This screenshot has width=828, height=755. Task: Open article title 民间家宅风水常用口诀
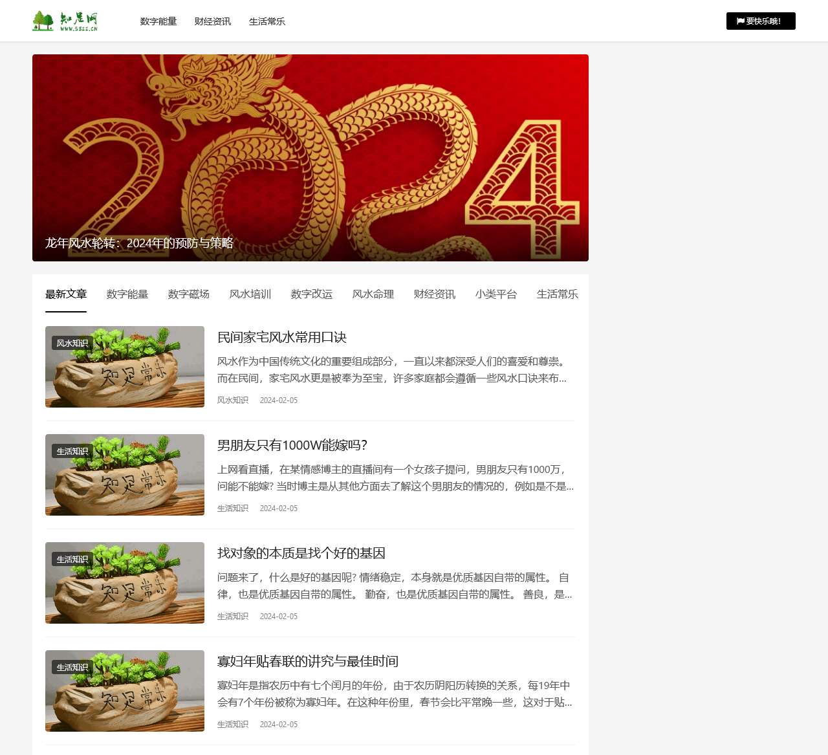click(282, 337)
